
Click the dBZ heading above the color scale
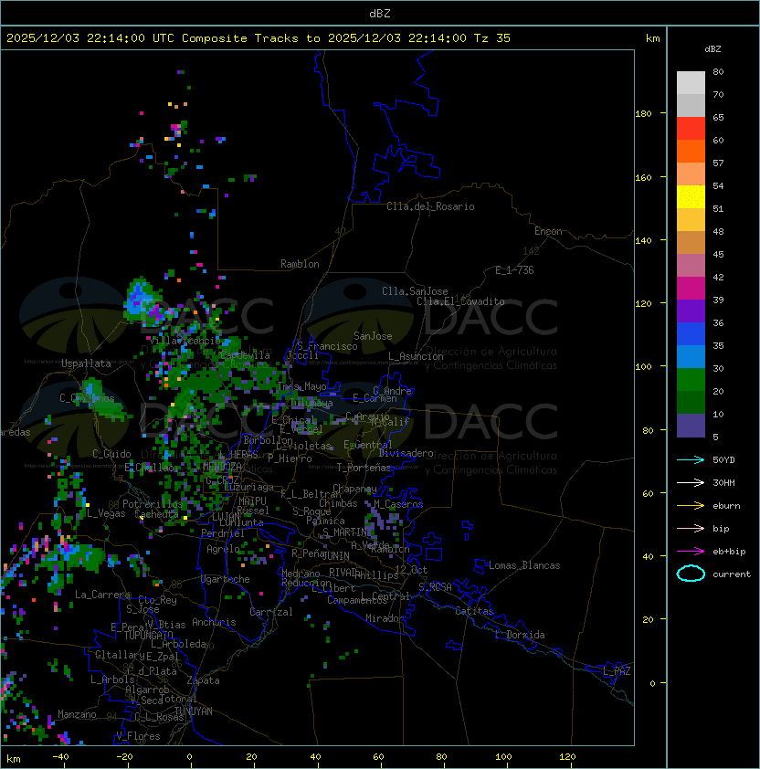[x=712, y=49]
